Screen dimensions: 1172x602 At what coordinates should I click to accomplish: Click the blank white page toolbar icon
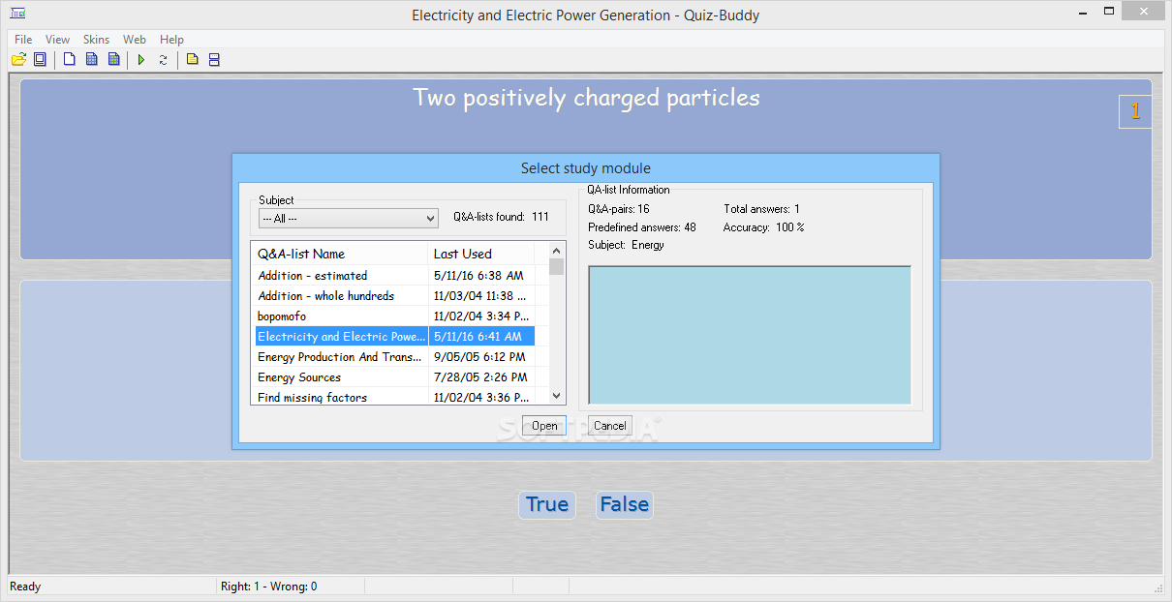(69, 60)
